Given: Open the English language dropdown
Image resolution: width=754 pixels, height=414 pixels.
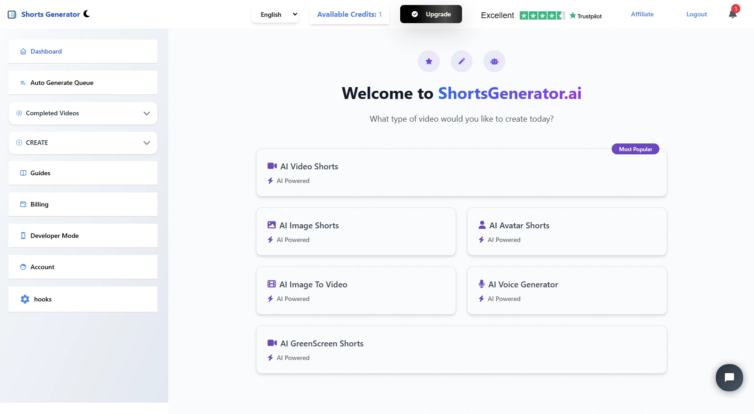Looking at the screenshot, I should click(x=275, y=15).
